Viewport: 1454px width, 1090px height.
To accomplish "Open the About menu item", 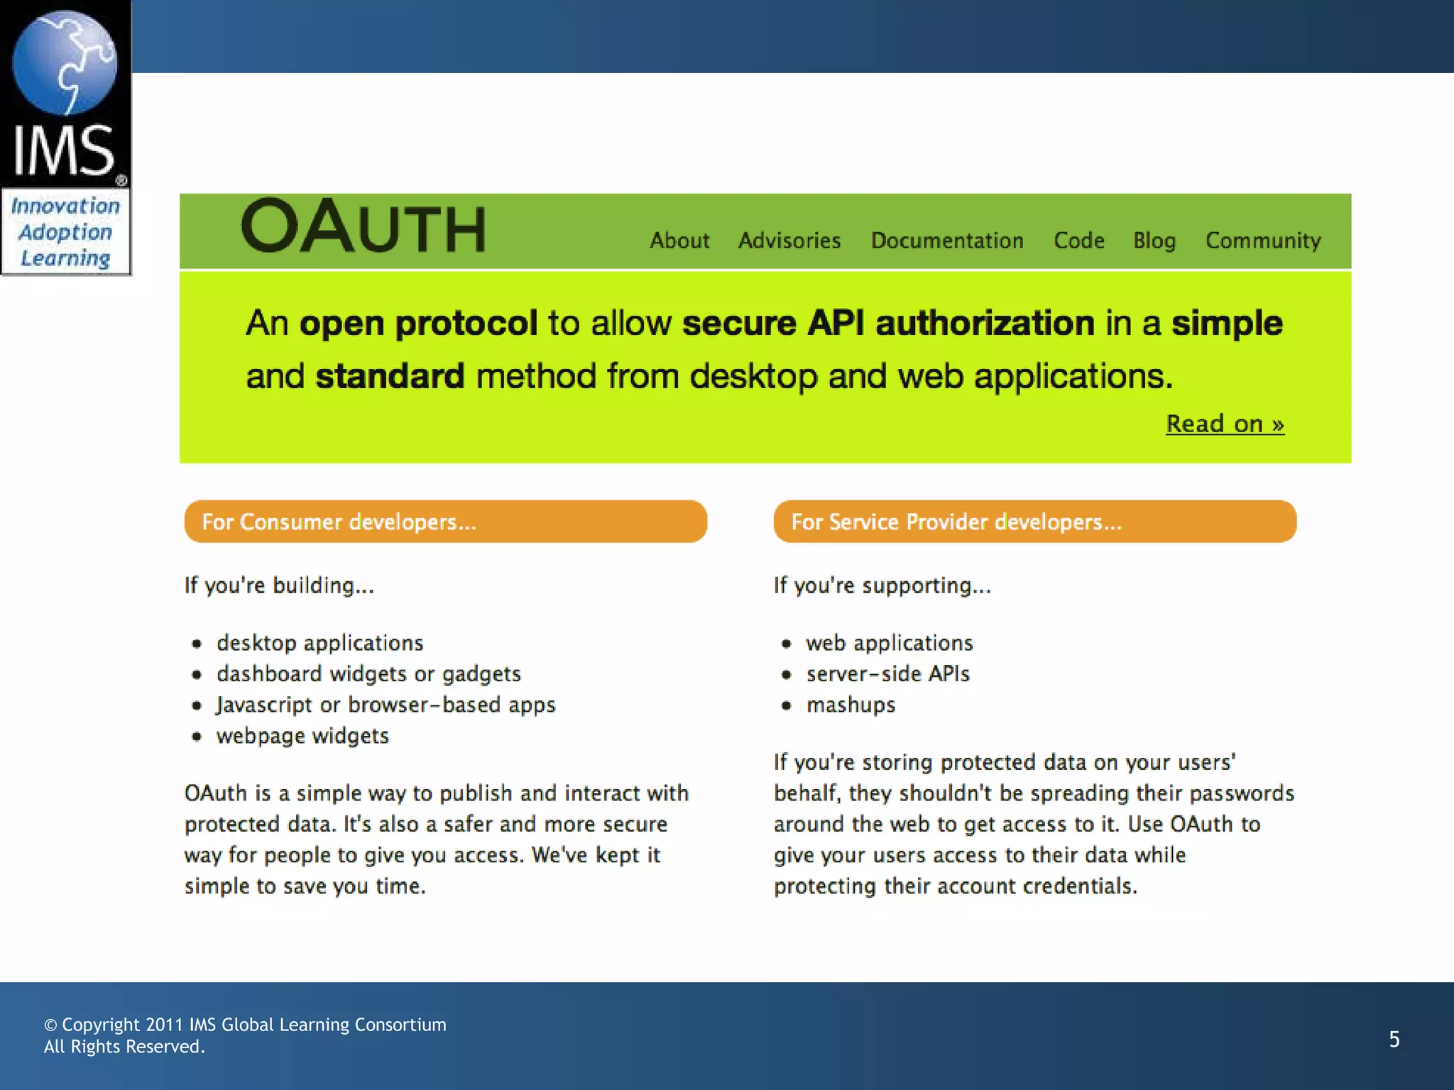I will [x=679, y=241].
